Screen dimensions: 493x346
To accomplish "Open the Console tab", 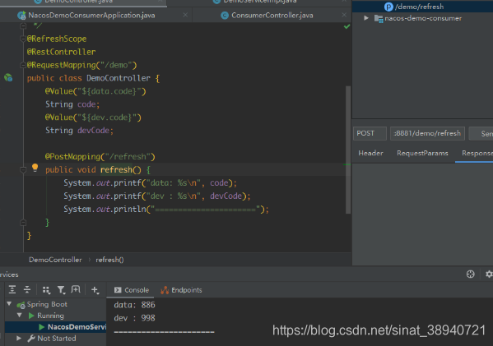I will 132,290.
